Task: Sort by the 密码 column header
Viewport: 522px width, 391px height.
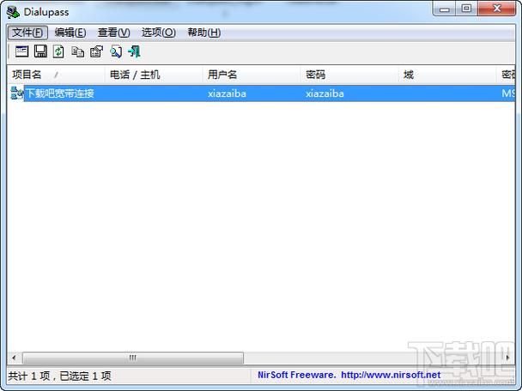Action: [349, 75]
